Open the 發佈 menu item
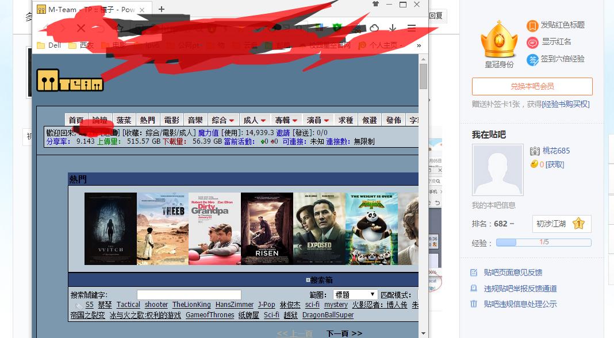This screenshot has height=338, width=614. (x=394, y=120)
